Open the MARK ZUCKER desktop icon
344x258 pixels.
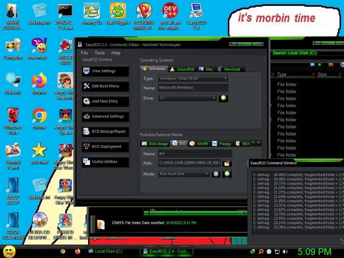click(13, 16)
